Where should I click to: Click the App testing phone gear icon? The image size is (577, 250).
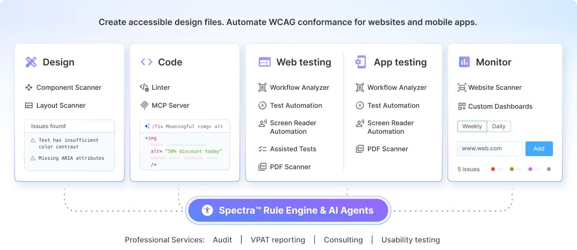point(361,62)
